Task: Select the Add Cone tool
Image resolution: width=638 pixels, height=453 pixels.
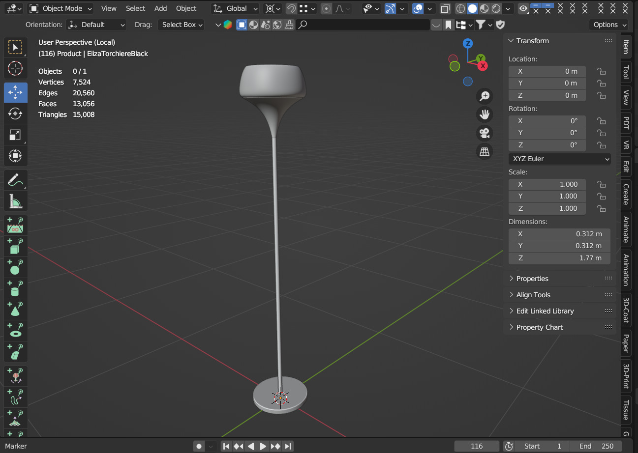Action: [15, 309]
